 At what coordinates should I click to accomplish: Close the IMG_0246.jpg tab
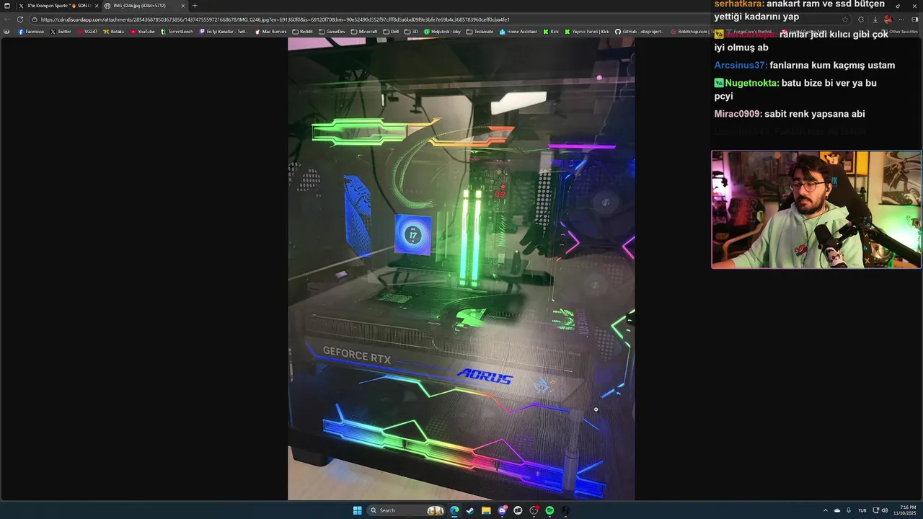click(182, 6)
